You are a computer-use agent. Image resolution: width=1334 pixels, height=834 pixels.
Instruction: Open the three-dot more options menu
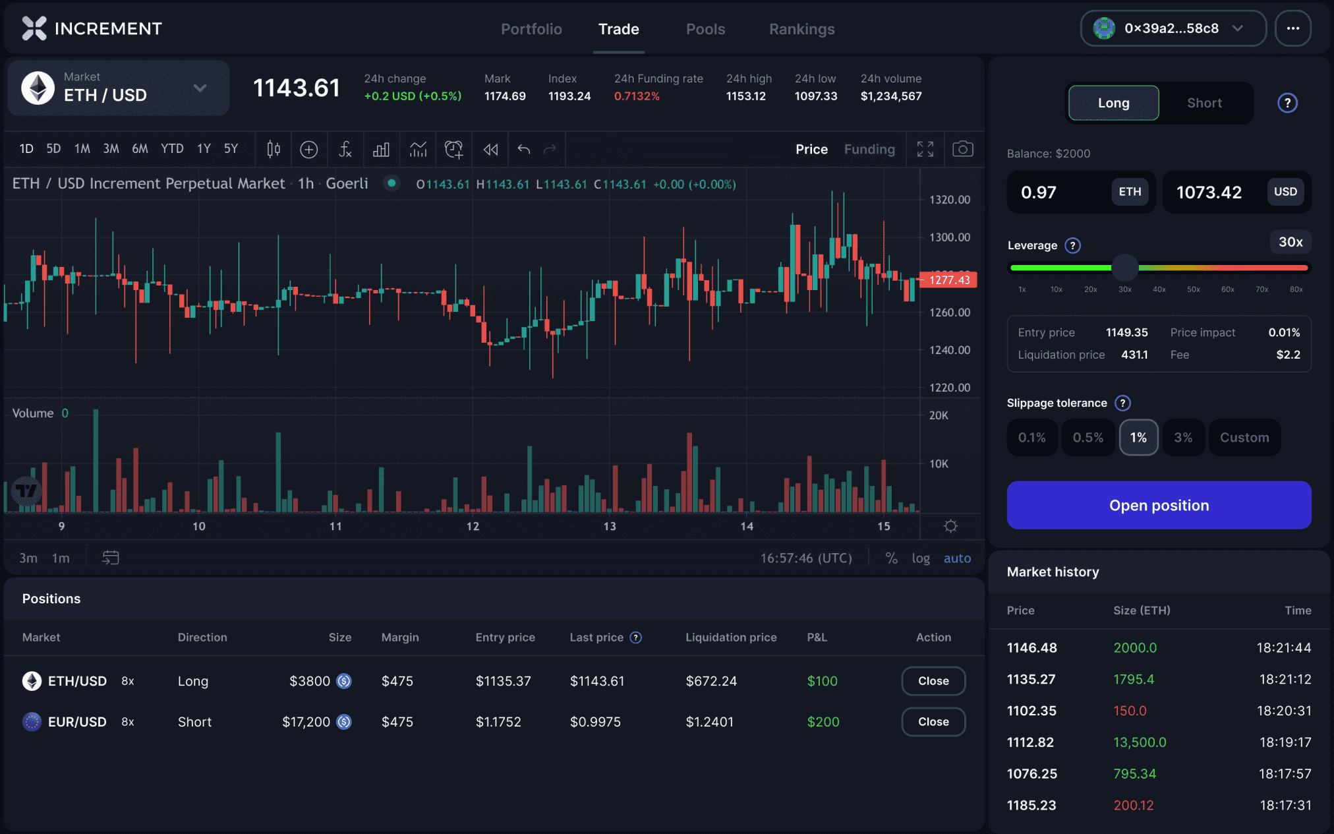1293,28
